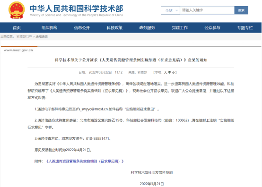Open the 全站 search scope dropdown

[170, 10]
